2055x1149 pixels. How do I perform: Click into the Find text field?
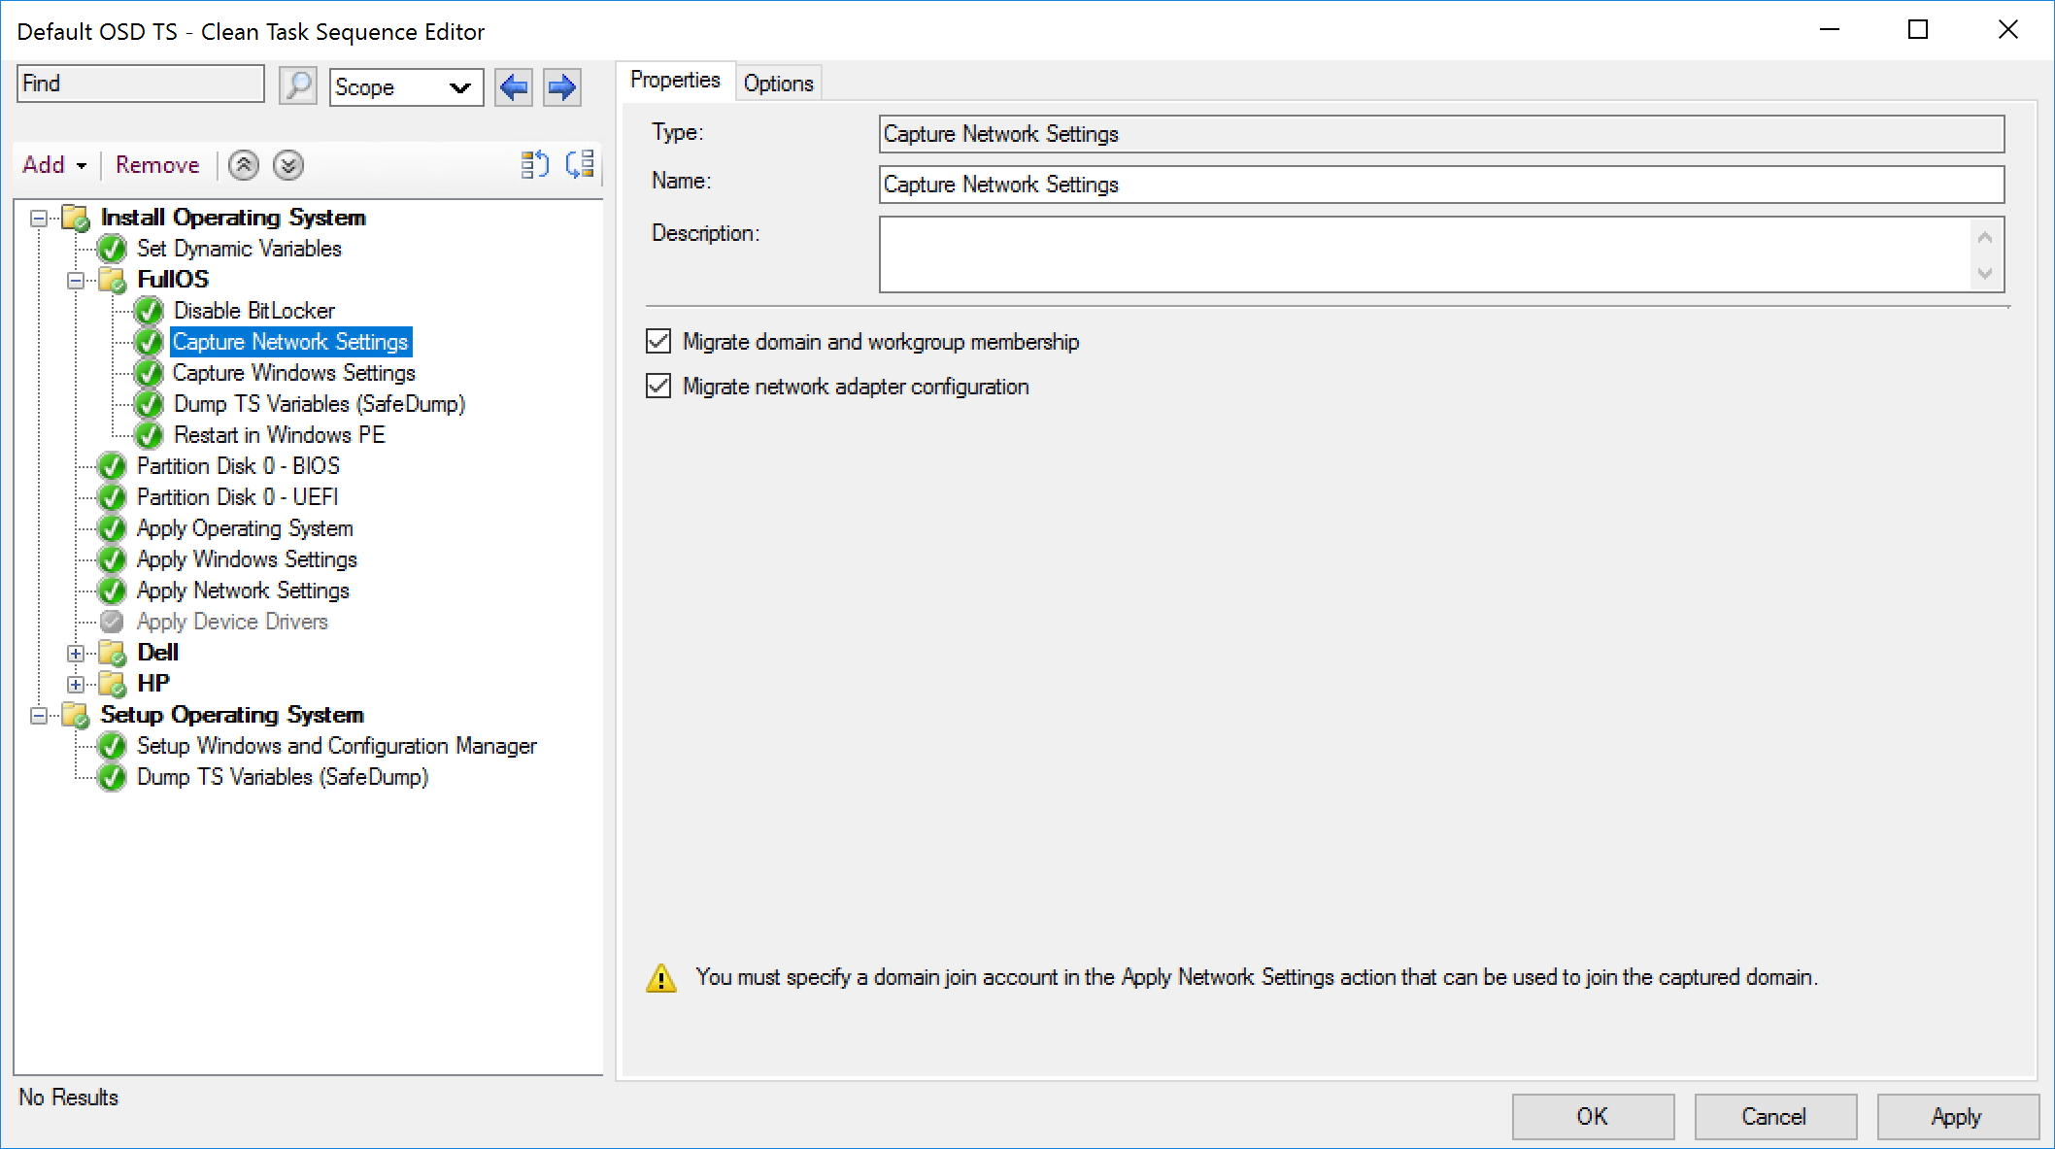point(141,84)
